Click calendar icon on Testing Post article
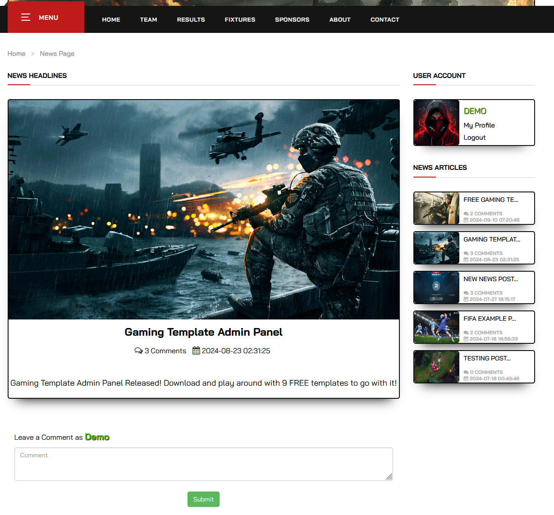This screenshot has height=515, width=554. tap(466, 379)
